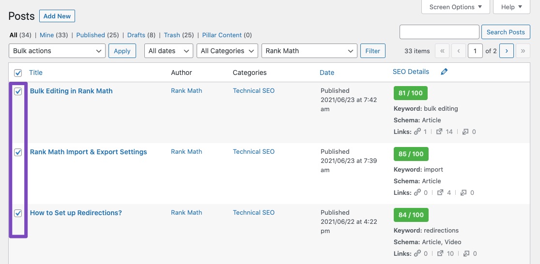Click Technical SEO category in Import & Export row
The image size is (540, 264).
coord(254,152)
